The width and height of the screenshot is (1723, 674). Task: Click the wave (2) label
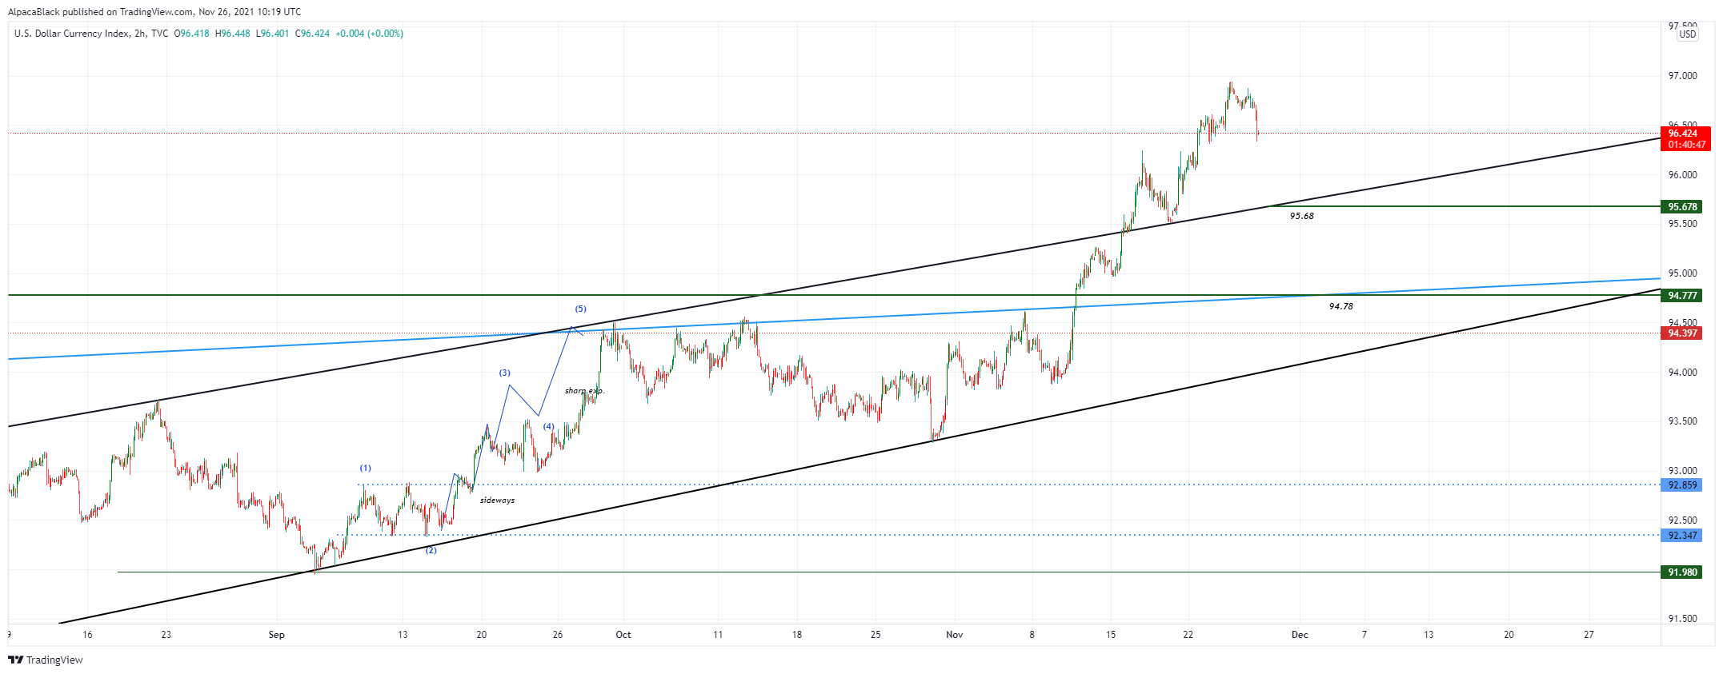[x=431, y=550]
